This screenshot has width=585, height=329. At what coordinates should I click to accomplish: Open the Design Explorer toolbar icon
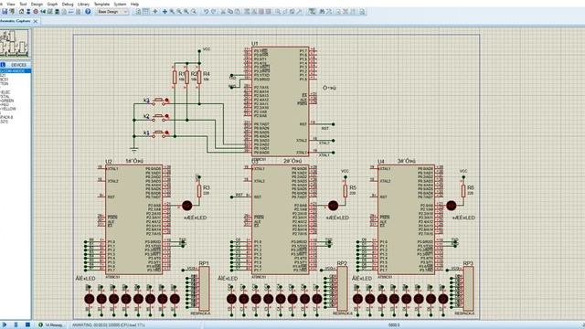point(57,12)
